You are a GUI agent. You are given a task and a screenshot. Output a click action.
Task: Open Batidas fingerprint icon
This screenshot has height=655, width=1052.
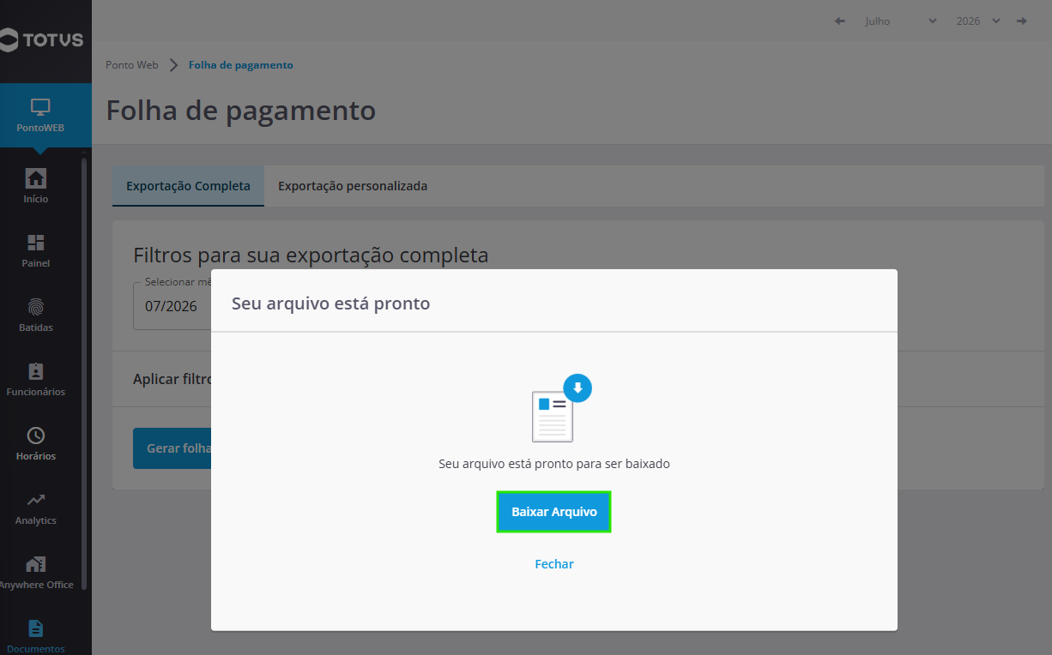[x=36, y=307]
